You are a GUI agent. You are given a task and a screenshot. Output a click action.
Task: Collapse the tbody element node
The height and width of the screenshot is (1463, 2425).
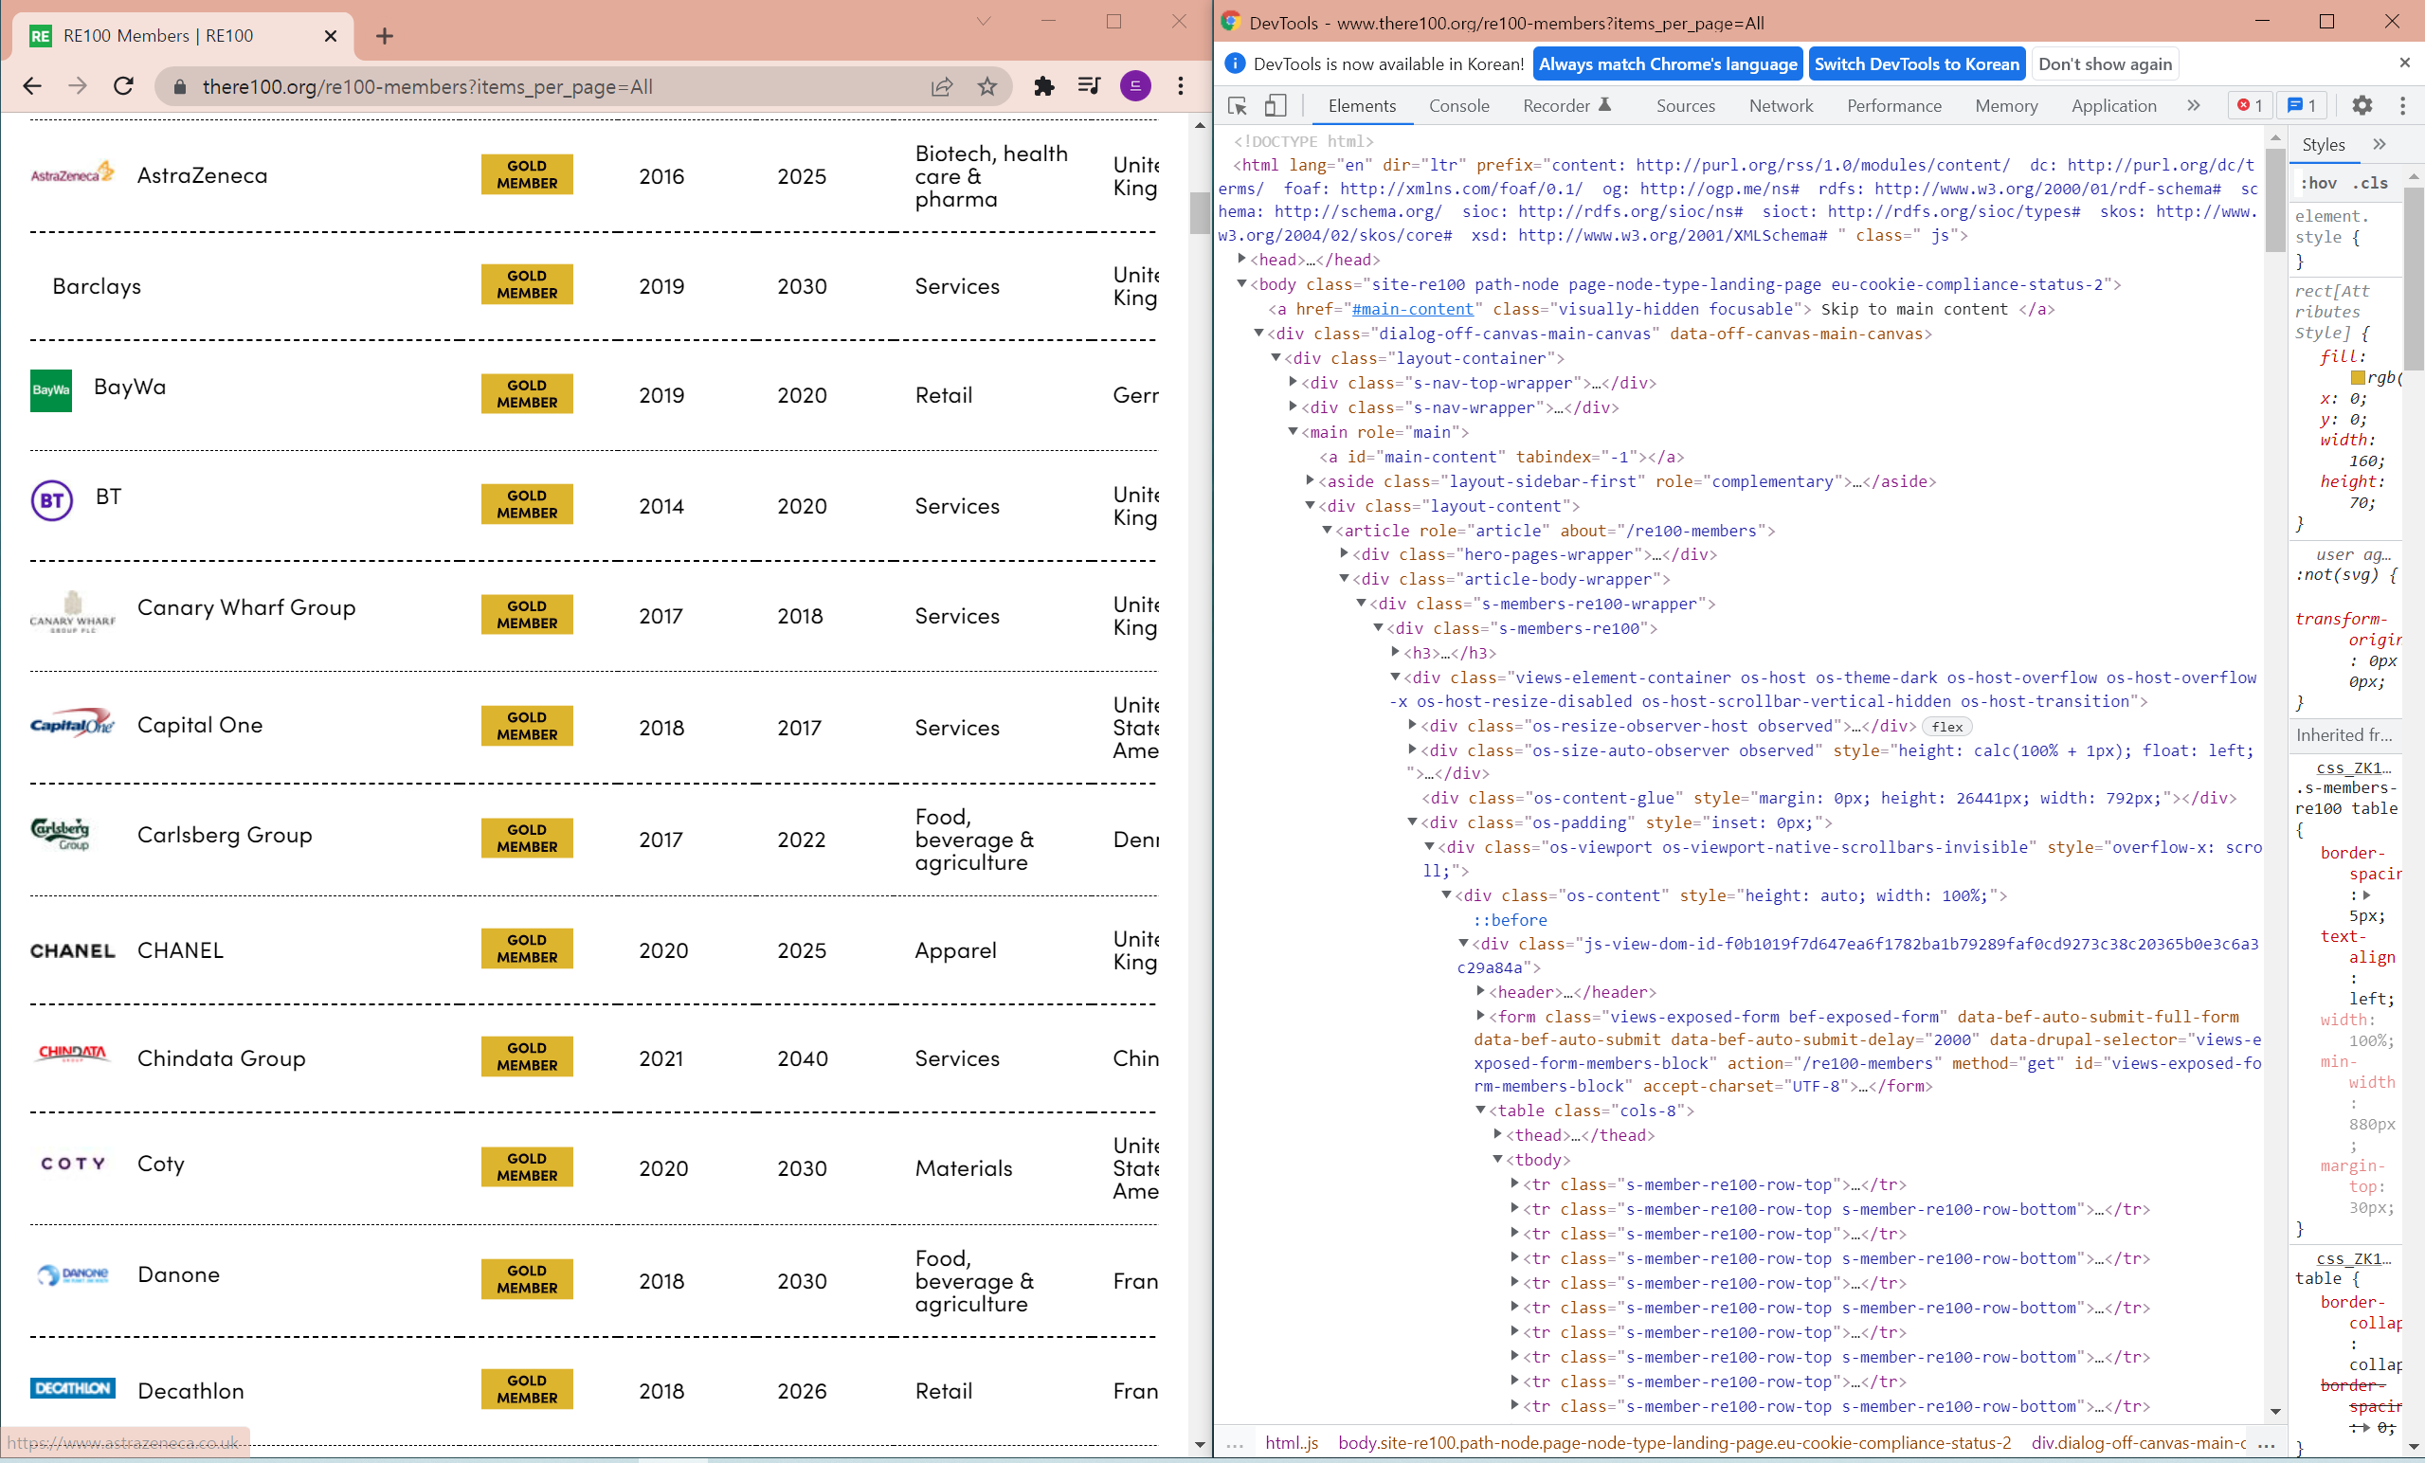(x=1498, y=1160)
